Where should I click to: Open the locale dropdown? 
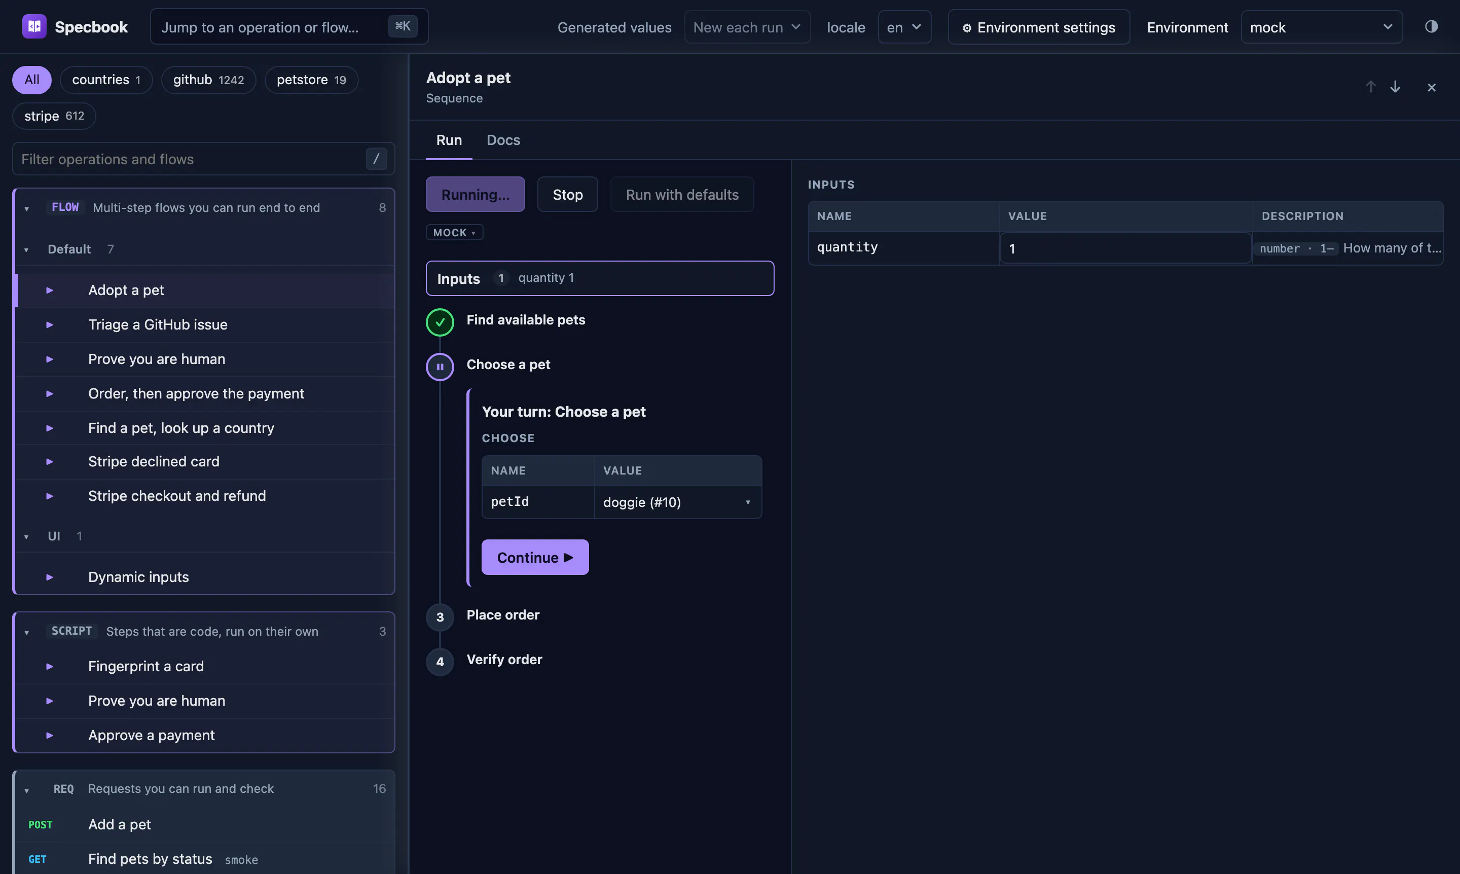pos(904,27)
